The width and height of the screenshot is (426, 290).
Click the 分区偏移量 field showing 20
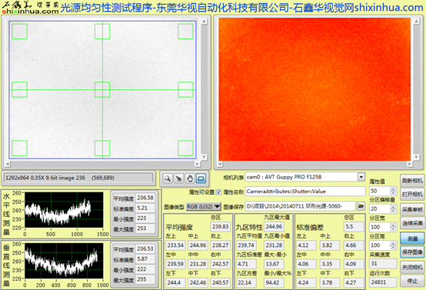point(380,209)
